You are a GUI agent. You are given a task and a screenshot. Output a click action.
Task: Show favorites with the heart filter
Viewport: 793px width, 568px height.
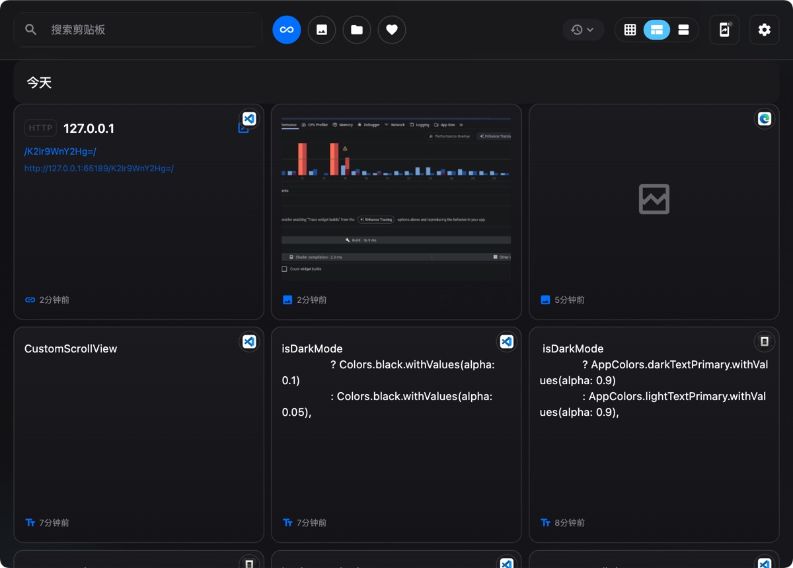[x=392, y=30]
